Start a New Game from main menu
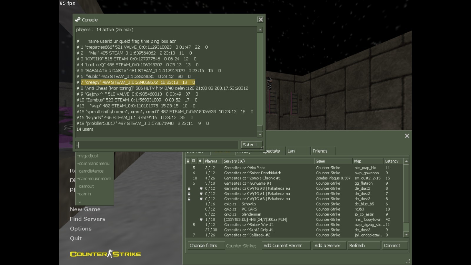 click(85, 209)
